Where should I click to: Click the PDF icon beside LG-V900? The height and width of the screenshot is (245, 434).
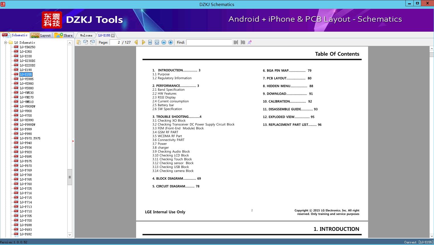point(16,111)
